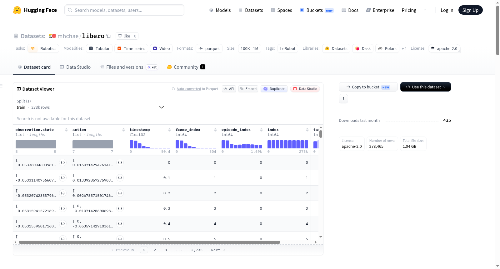This screenshot has height=269, width=500.
Task: Click the Log In link
Action: (447, 10)
